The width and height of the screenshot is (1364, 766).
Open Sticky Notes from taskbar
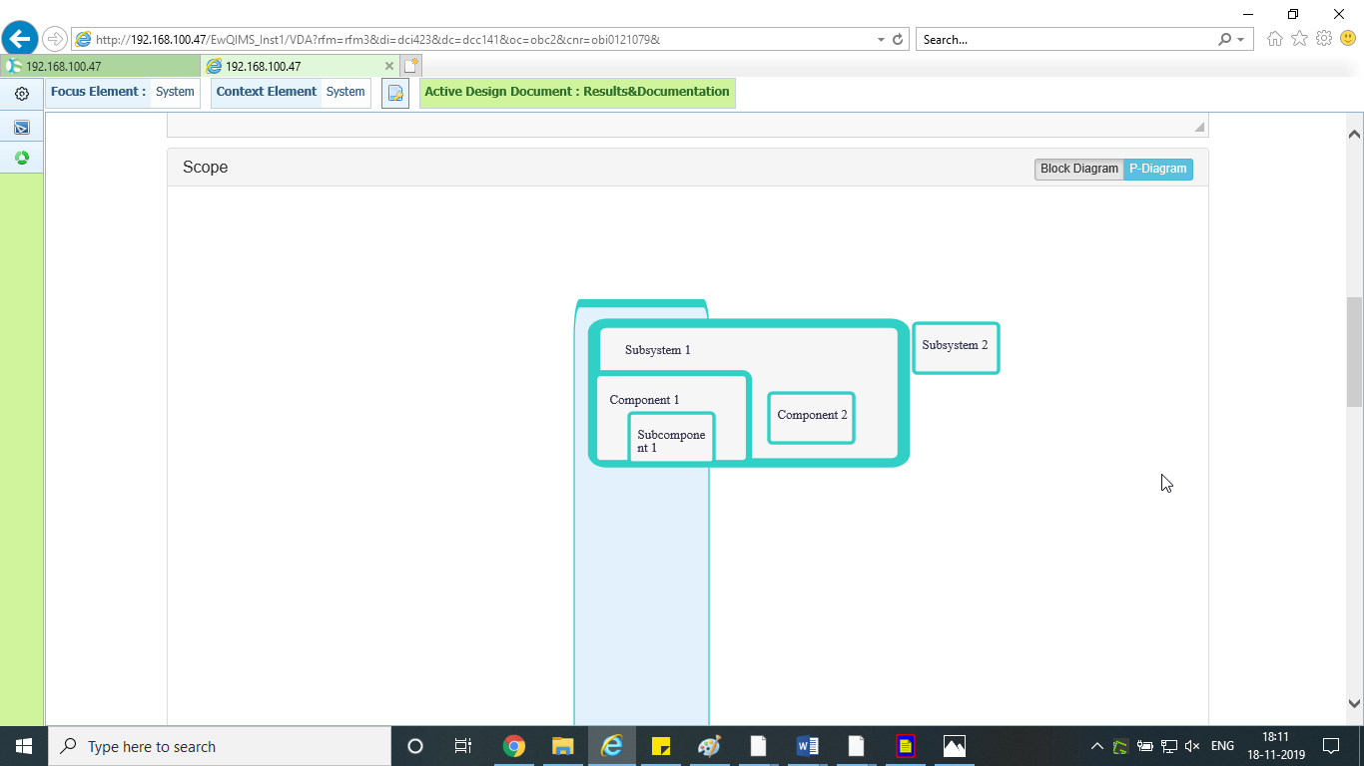(660, 746)
